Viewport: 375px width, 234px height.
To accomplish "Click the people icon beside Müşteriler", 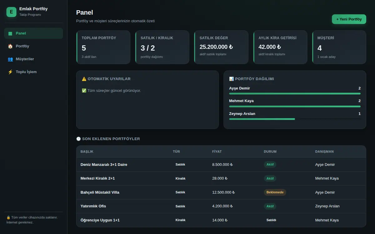I will tap(10, 59).
